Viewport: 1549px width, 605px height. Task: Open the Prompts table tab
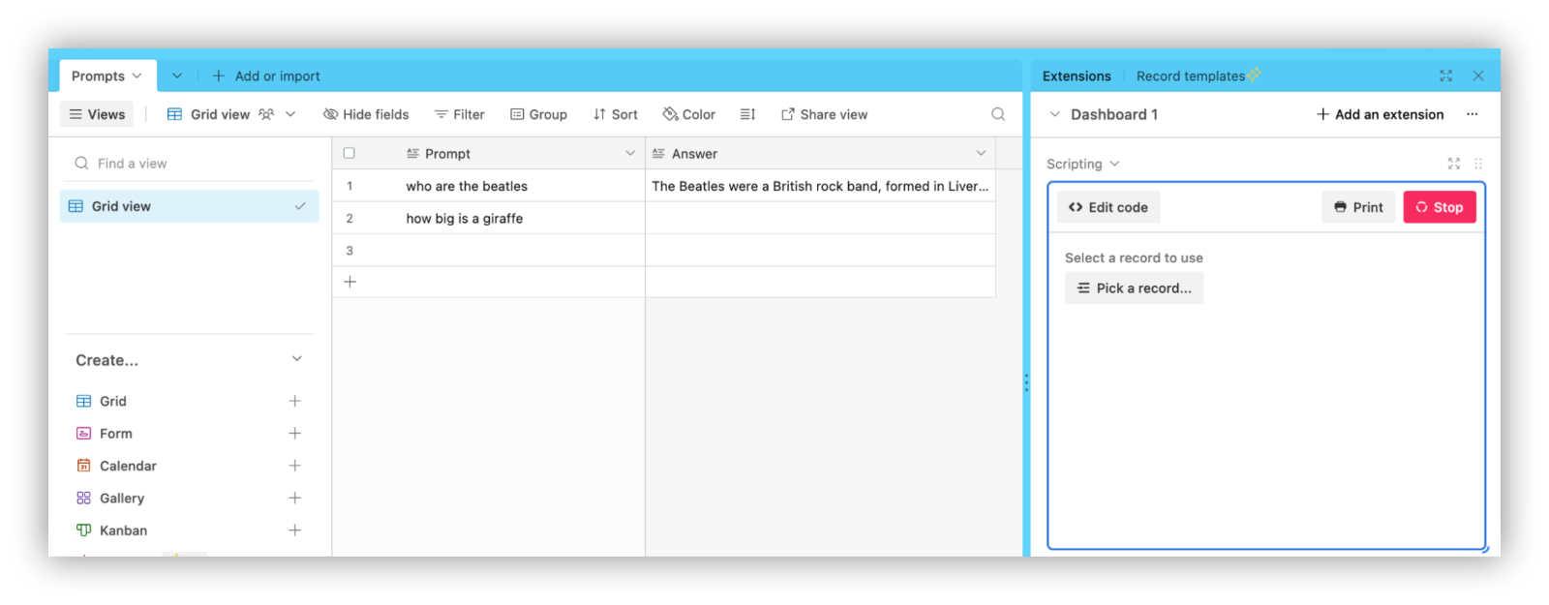[106, 76]
